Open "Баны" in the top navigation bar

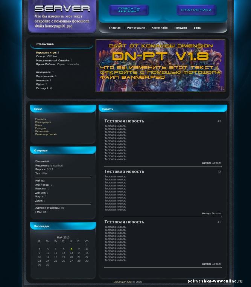(x=198, y=28)
